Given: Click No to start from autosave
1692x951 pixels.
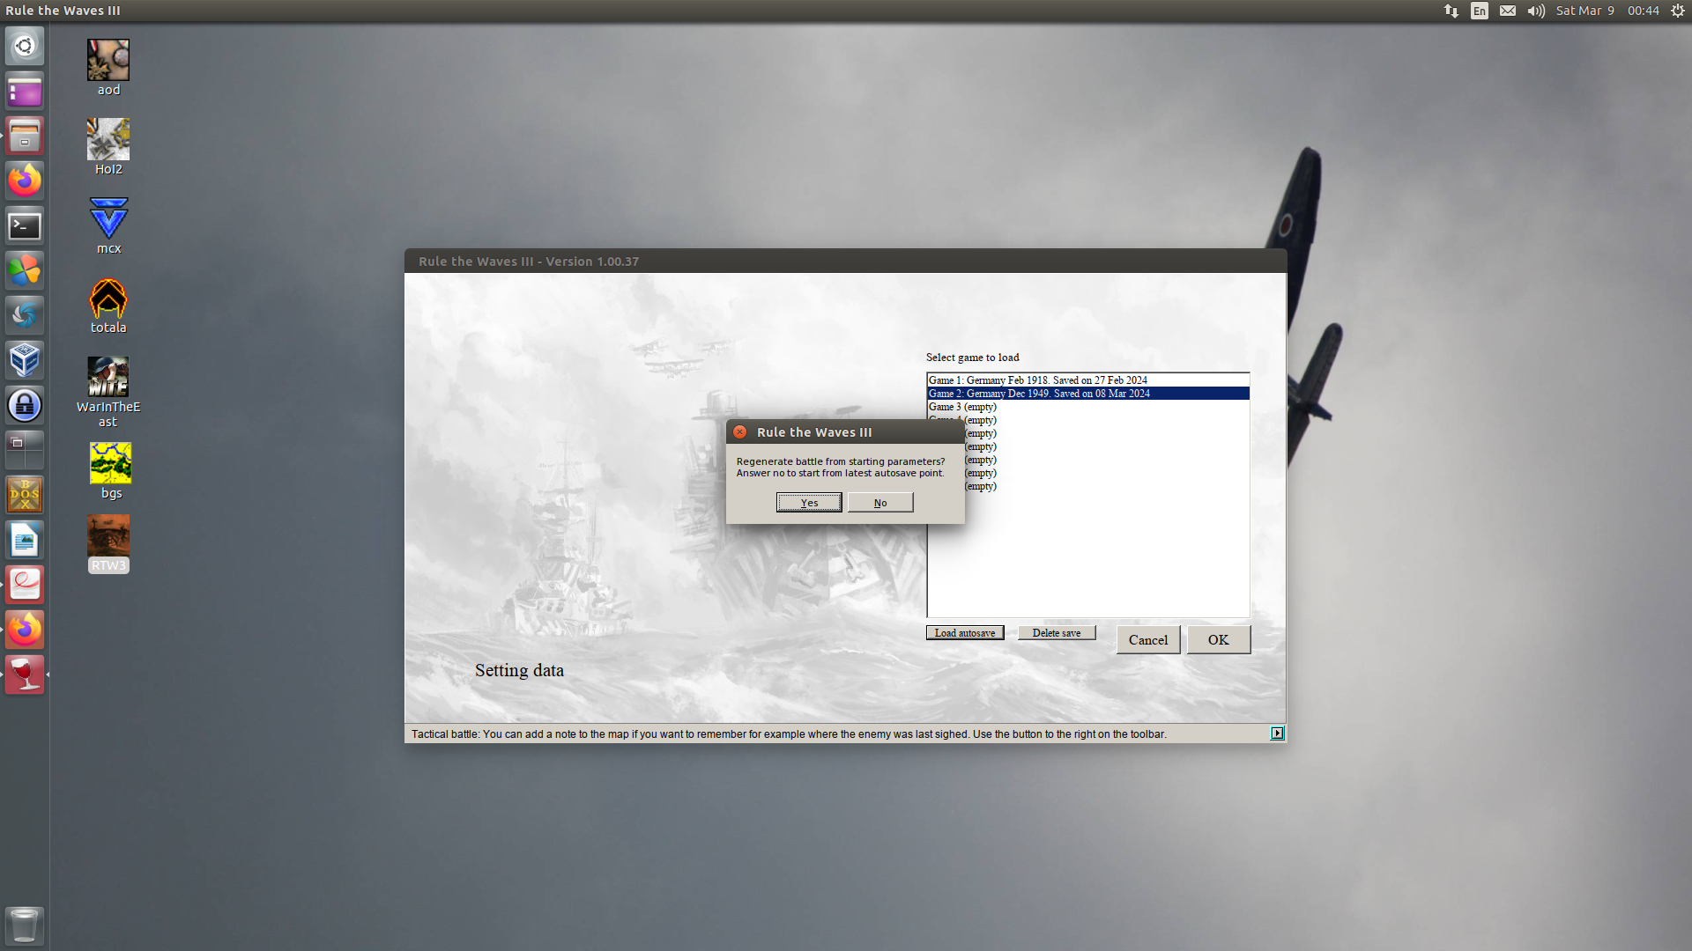Looking at the screenshot, I should (x=880, y=502).
